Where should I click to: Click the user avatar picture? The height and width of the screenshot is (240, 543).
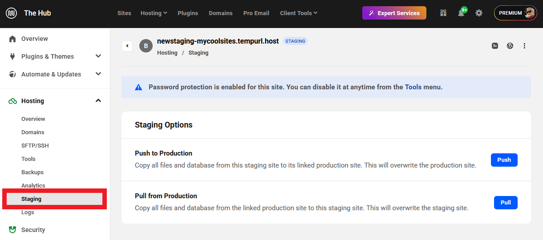[530, 13]
